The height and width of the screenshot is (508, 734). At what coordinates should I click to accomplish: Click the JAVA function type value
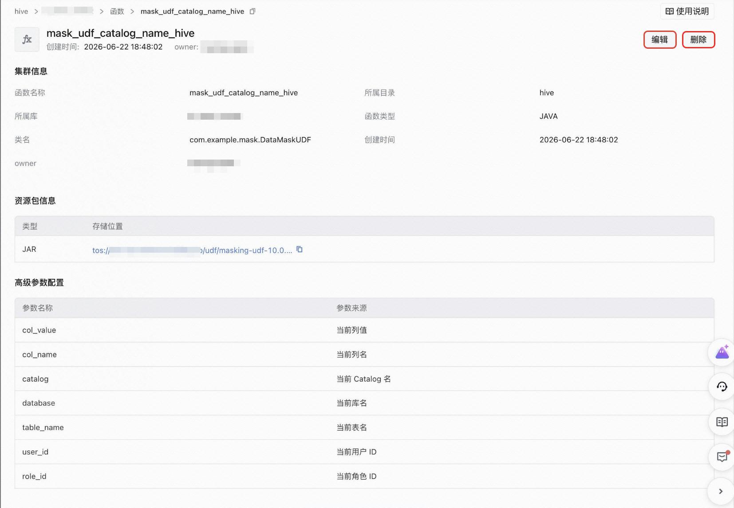point(549,116)
